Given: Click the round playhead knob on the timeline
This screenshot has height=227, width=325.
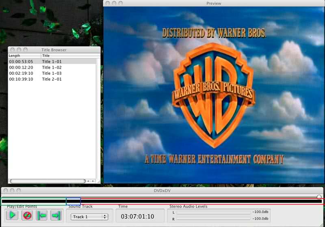Looking at the screenshot, I should [x=319, y=197].
